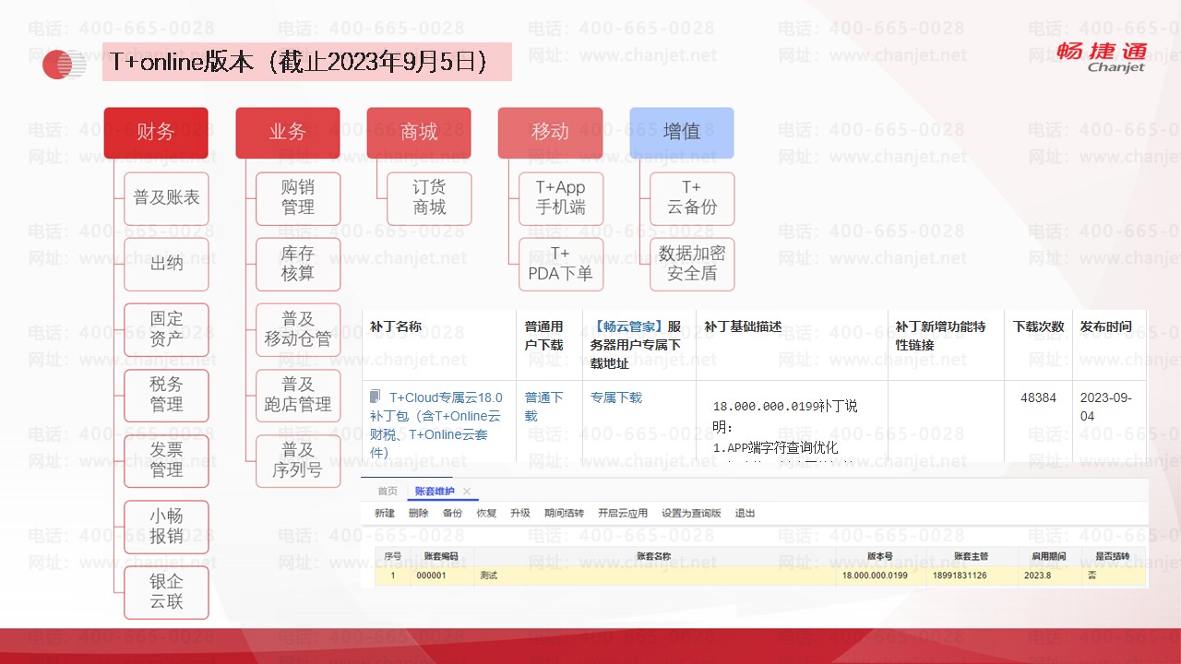Select the 财务 category box
This screenshot has width=1181, height=664.
(x=156, y=132)
